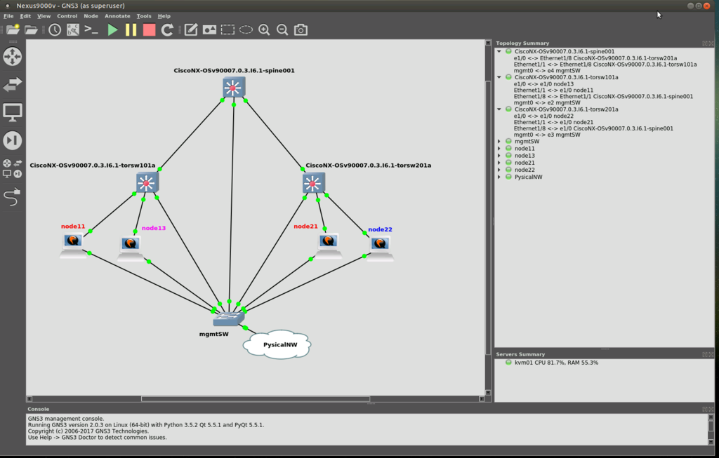Open the Control menu

coord(67,16)
